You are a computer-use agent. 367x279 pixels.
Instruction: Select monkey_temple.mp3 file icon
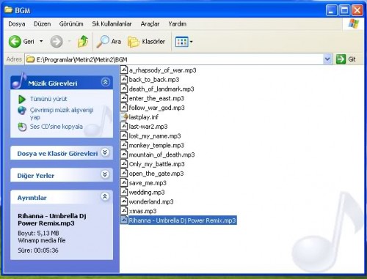click(x=124, y=145)
